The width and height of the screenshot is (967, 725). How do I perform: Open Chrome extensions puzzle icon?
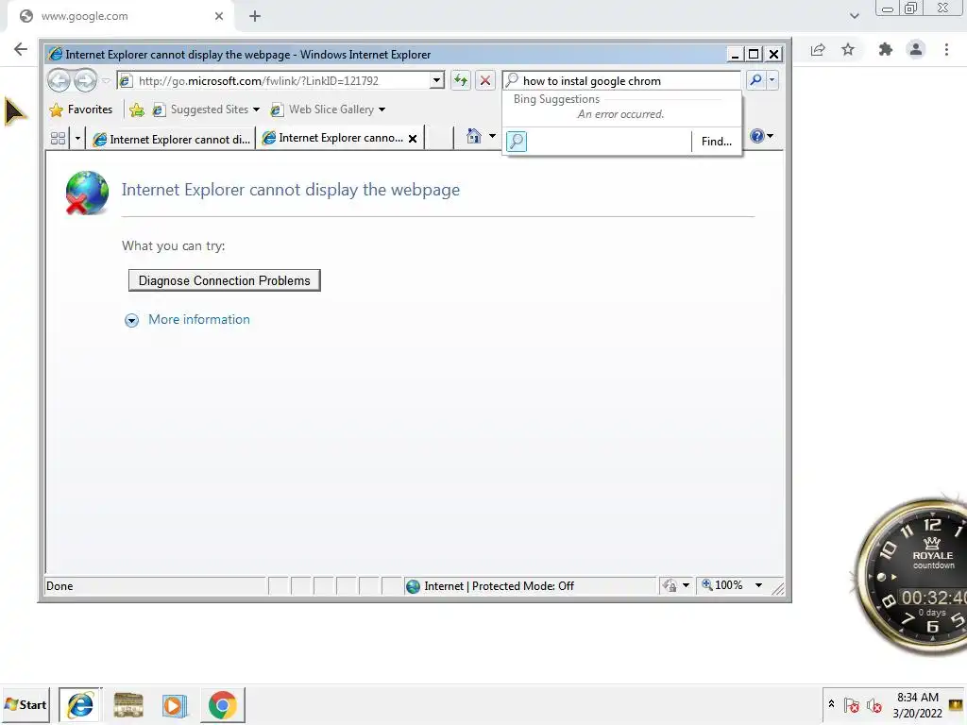[x=886, y=49]
